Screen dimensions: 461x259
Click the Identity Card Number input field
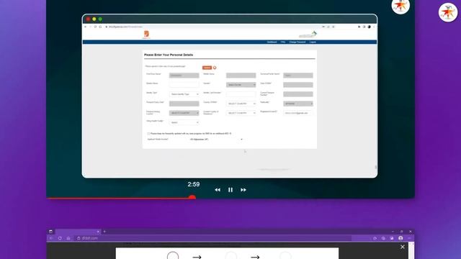click(x=241, y=94)
